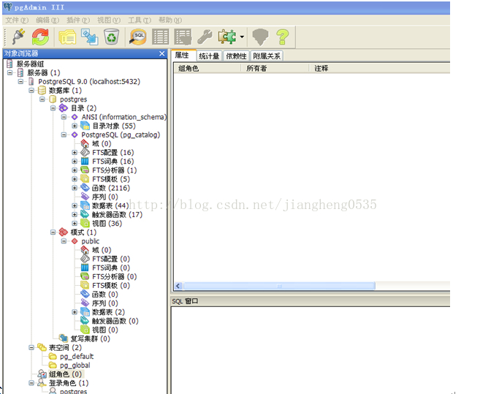Expand 数据表 (2) under public

(x=75, y=312)
